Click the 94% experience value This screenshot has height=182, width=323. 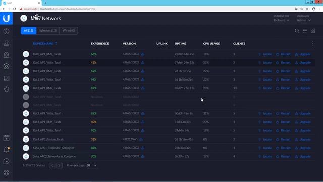[x=94, y=80]
